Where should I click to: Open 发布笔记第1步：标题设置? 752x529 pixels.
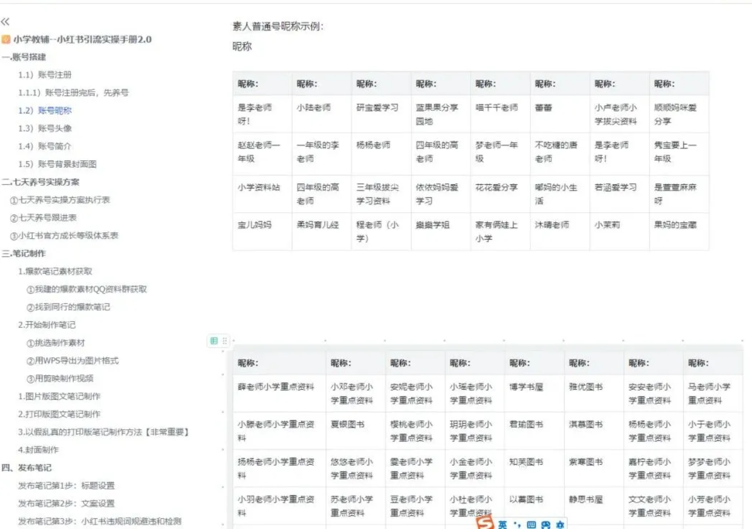click(x=66, y=486)
